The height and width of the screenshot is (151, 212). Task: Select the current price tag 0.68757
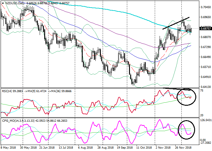pos(205,29)
